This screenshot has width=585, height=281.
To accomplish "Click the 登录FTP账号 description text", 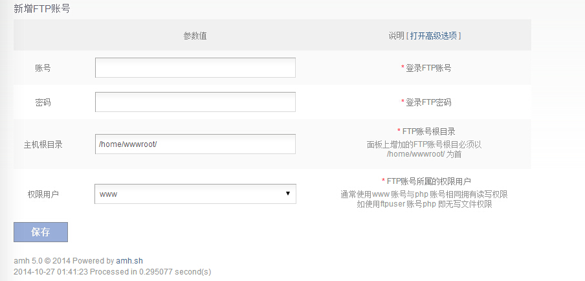I will pyautogui.click(x=428, y=67).
